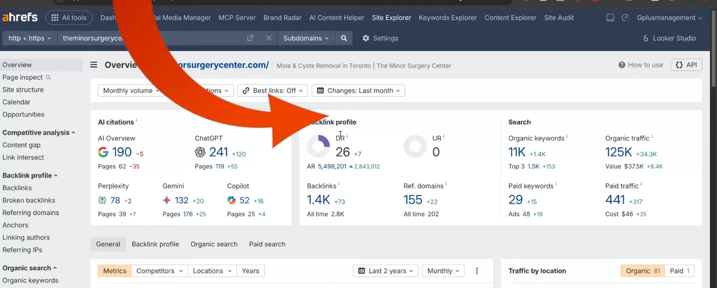Click the API button
This screenshot has width=717, height=288.
click(x=686, y=65)
